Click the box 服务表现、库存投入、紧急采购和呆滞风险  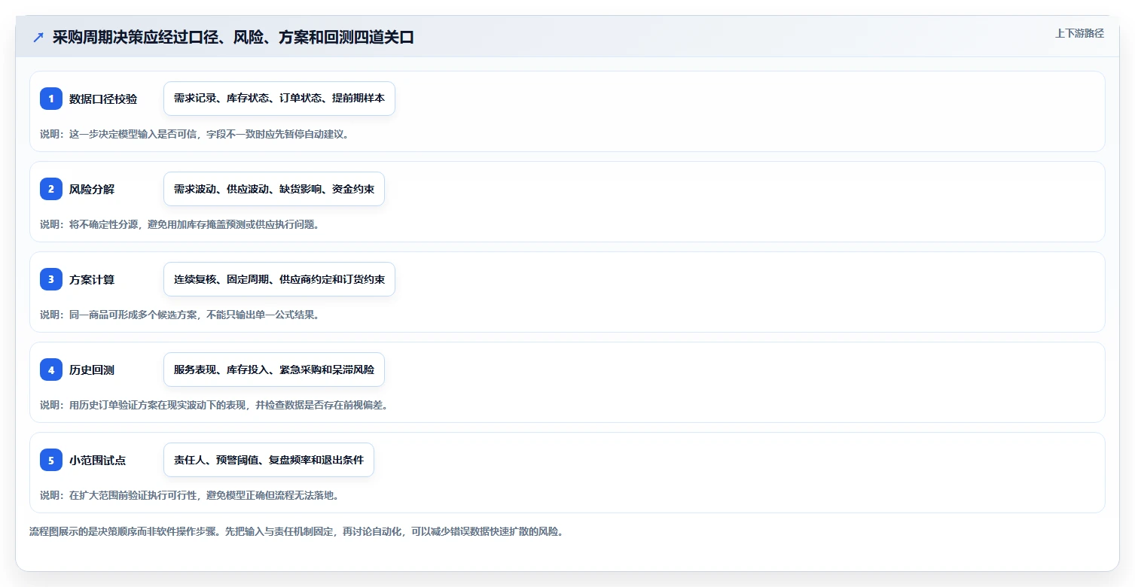[274, 370]
